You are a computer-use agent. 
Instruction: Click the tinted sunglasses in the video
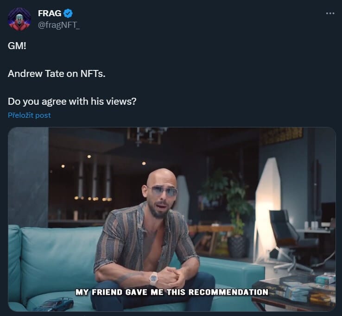pyautogui.click(x=163, y=191)
